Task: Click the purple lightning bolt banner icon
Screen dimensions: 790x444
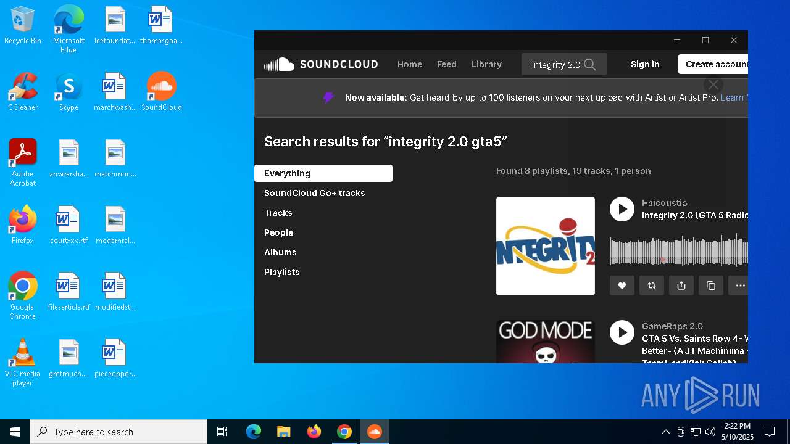Action: (x=328, y=97)
